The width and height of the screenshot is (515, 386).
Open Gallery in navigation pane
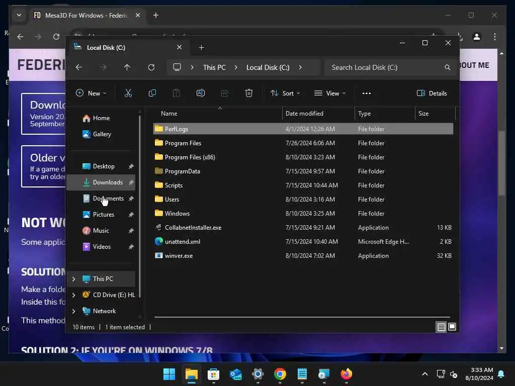pyautogui.click(x=102, y=134)
